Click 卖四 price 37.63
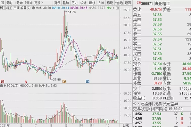The width and height of the screenshot is (191, 127). tap(157, 20)
